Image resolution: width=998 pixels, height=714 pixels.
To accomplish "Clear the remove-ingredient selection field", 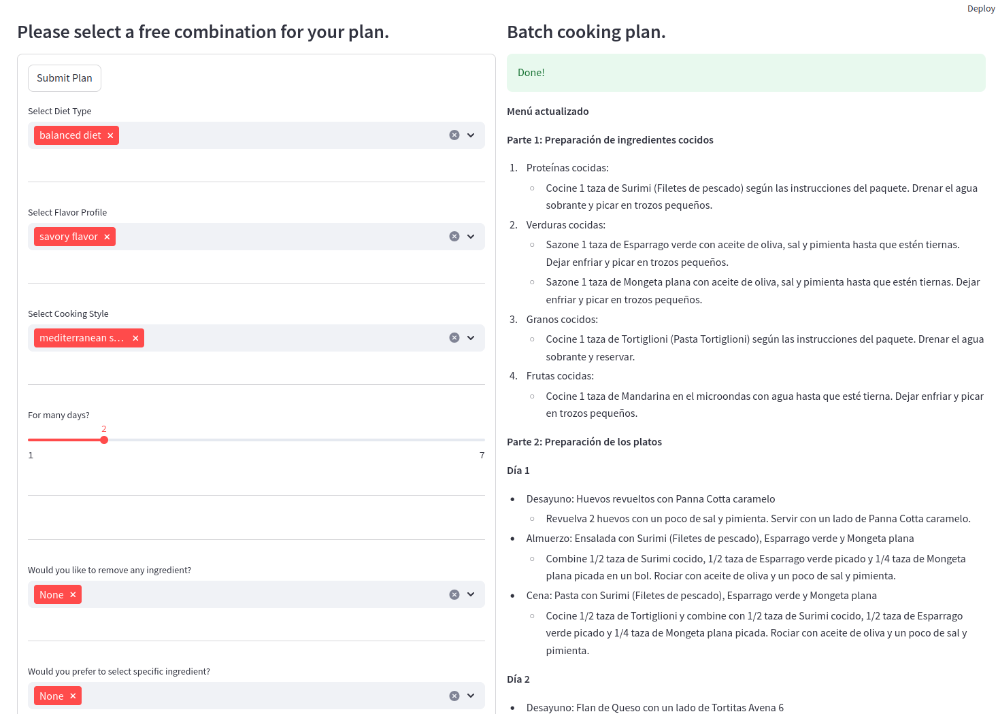I will point(454,594).
